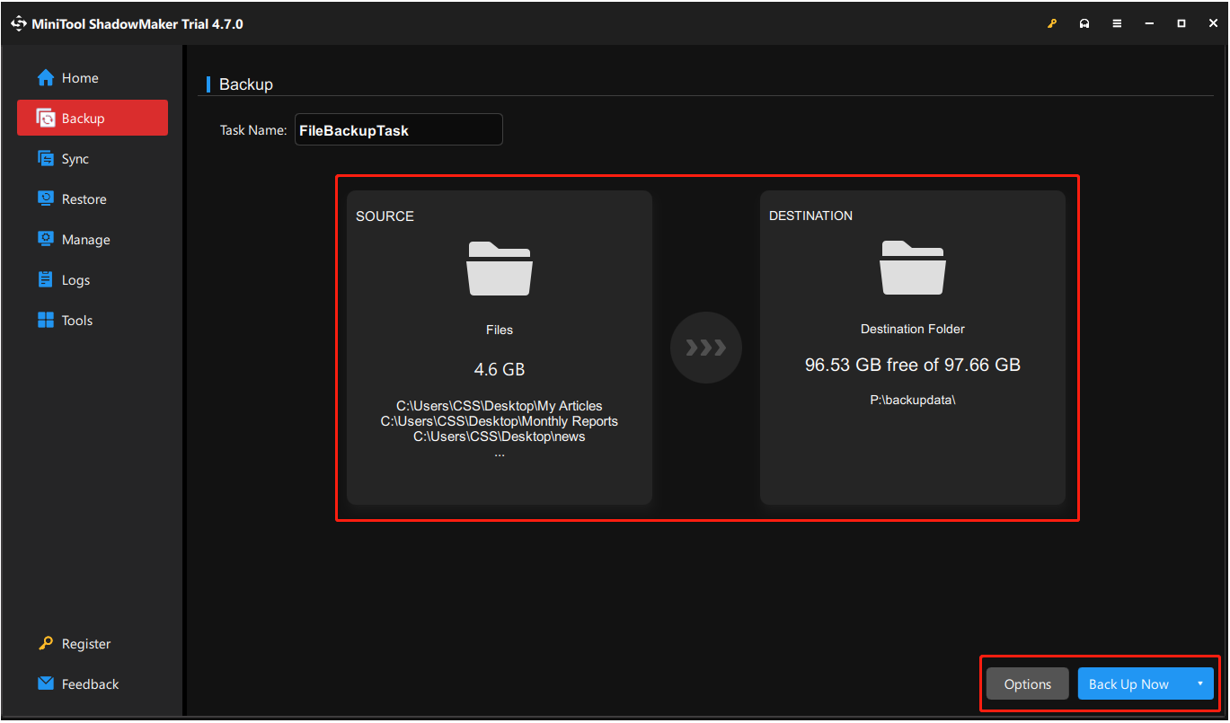The height and width of the screenshot is (723, 1230).
Task: Start backup with Back Up Now
Action: (1128, 683)
